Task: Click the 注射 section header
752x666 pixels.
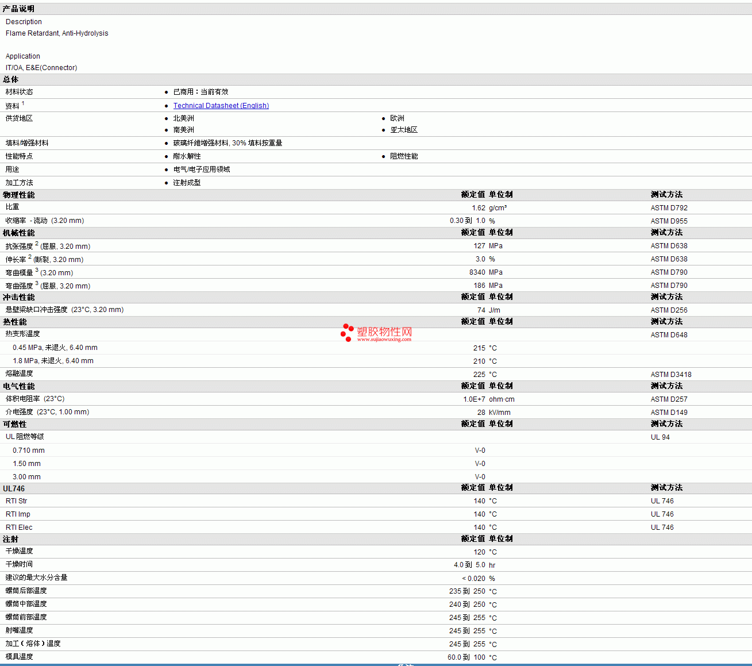Action: click(x=10, y=540)
